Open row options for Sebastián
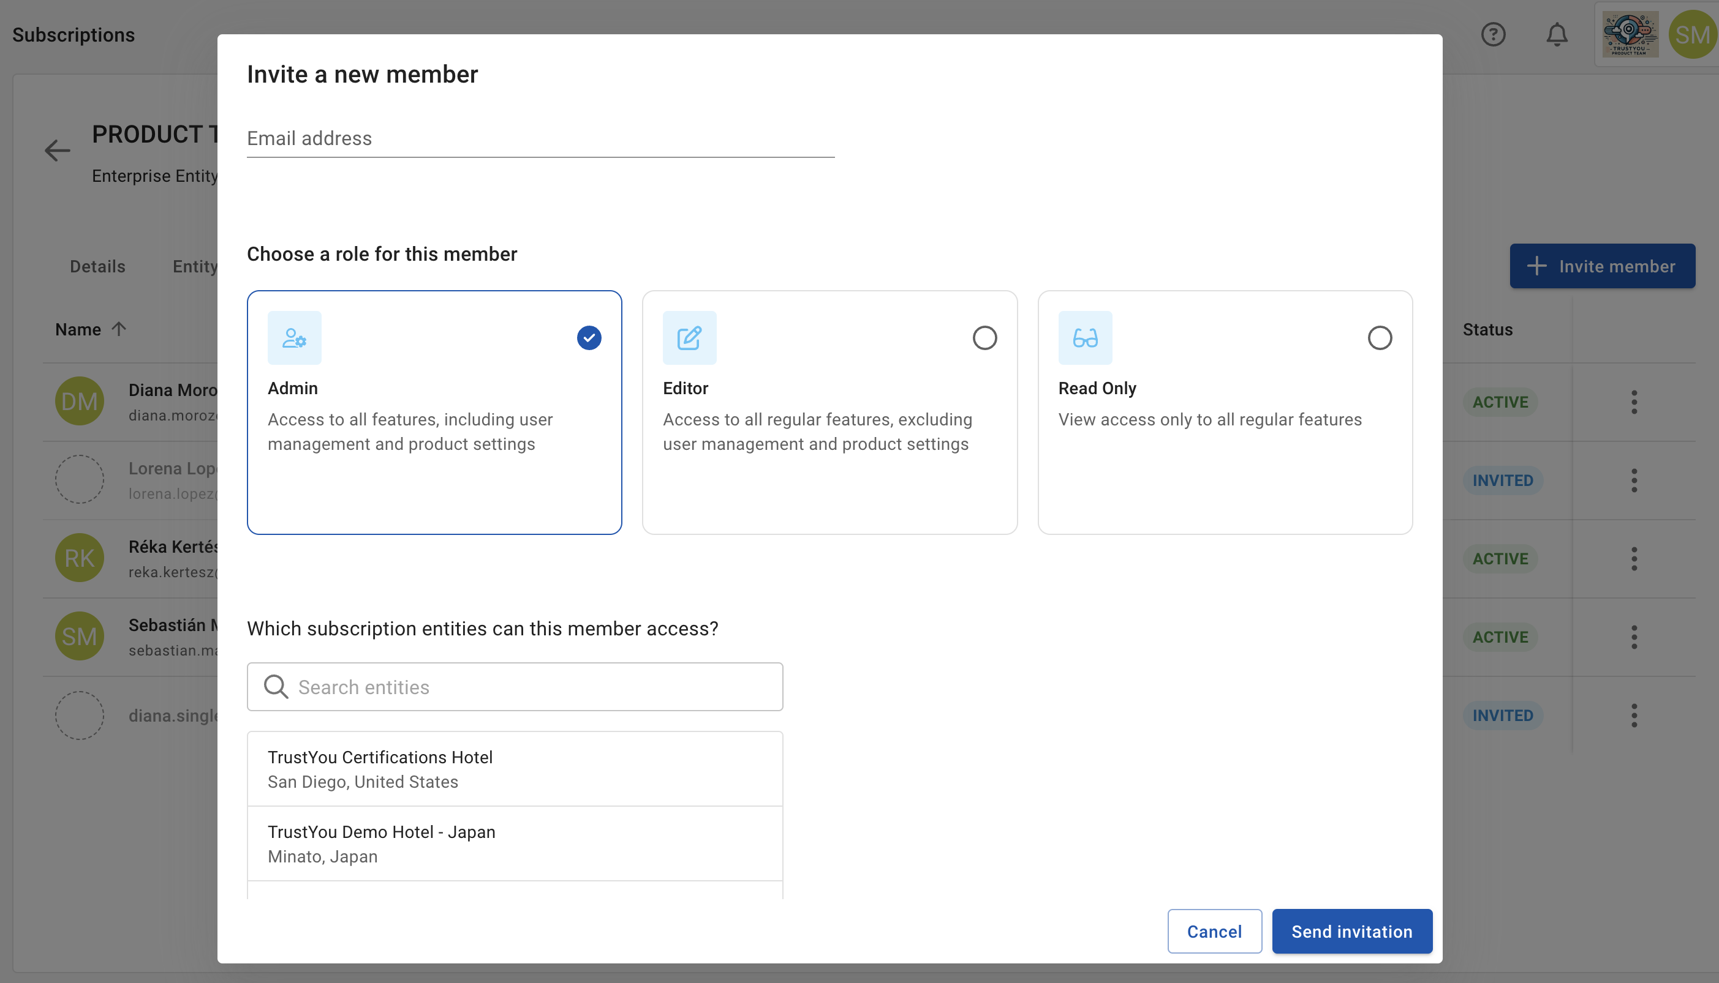The width and height of the screenshot is (1719, 983). point(1634,637)
